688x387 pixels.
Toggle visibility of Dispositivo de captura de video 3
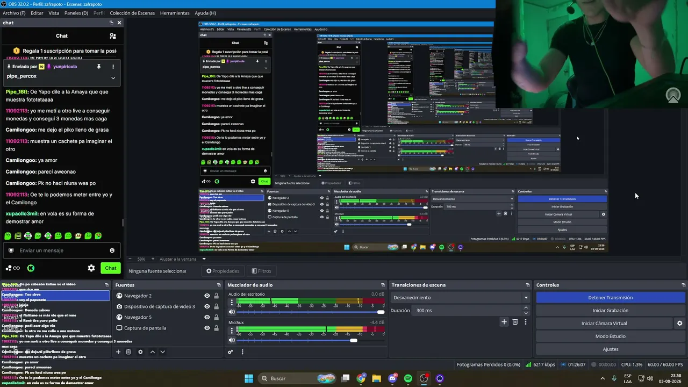tap(207, 306)
